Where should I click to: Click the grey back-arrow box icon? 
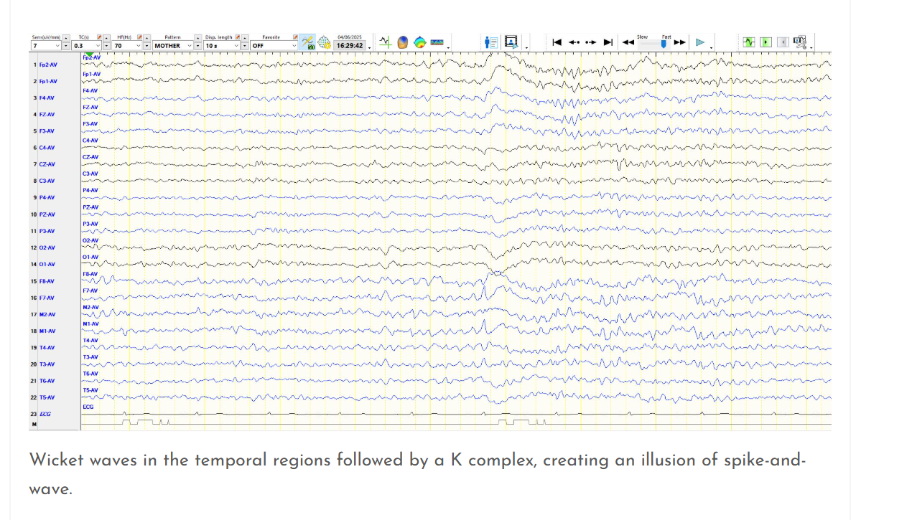pyautogui.click(x=783, y=42)
